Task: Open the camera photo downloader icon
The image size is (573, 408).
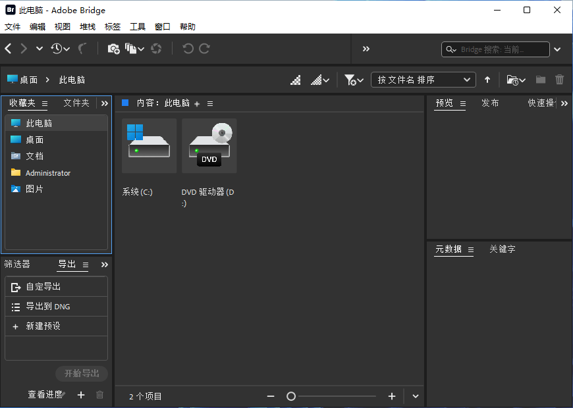Action: (x=113, y=48)
